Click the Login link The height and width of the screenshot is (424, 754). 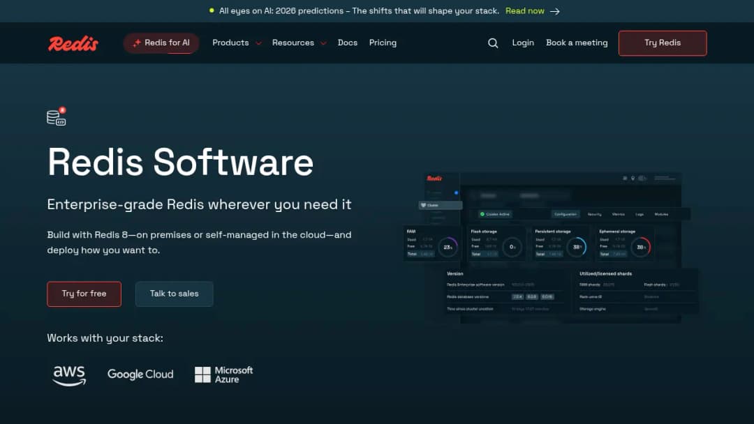(523, 43)
